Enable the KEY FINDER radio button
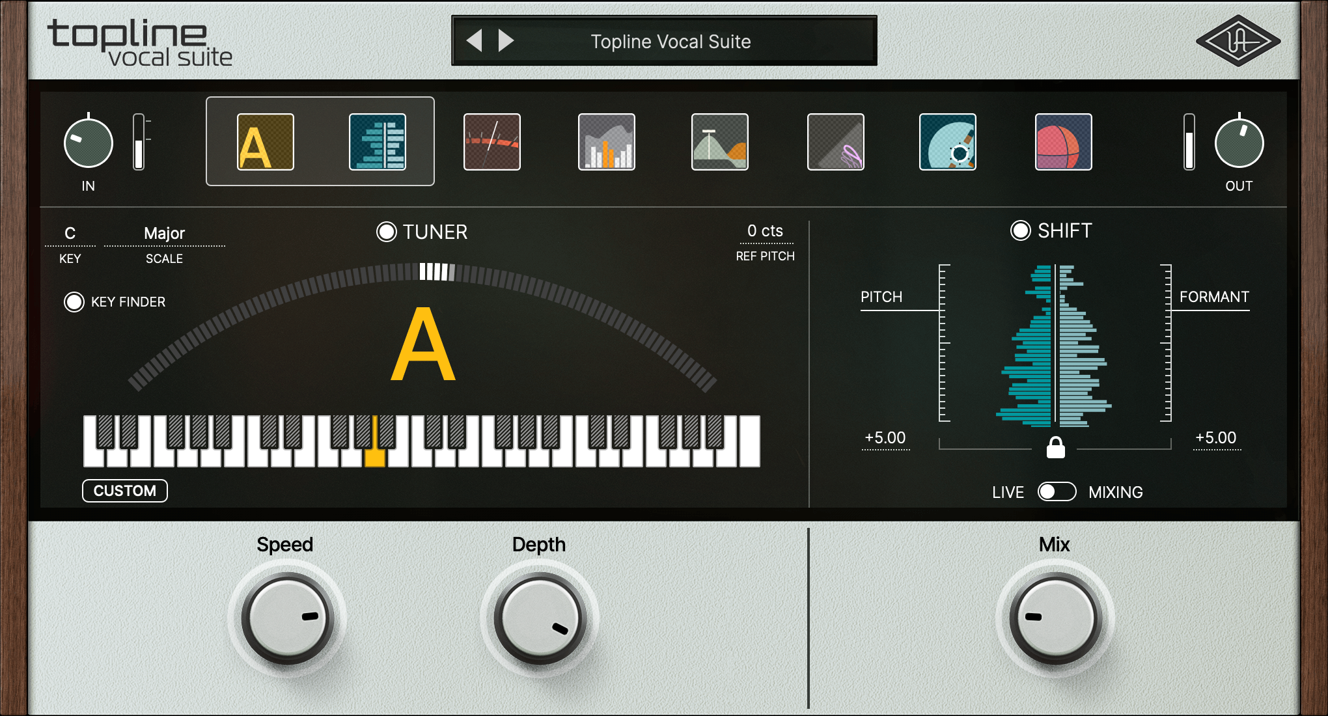This screenshot has height=716, width=1328. coord(74,301)
